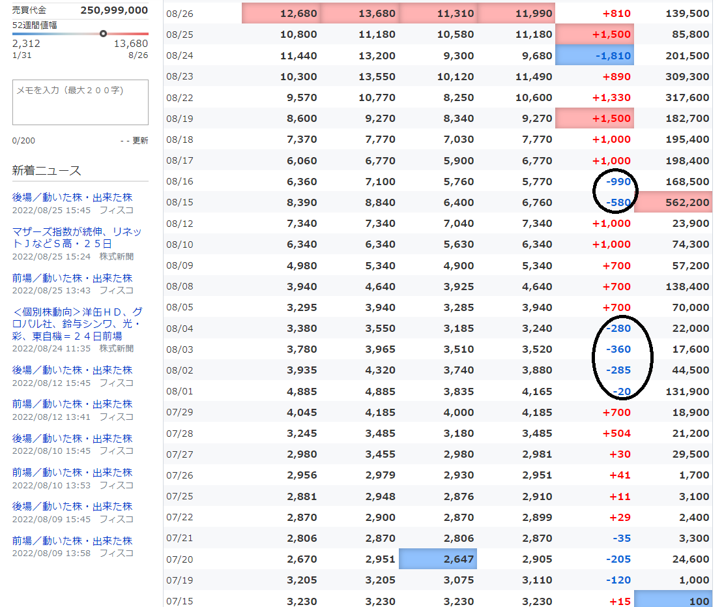Open the 後場 news dated 2022/08/10 15:45
The width and height of the screenshot is (724, 607).
[x=72, y=439]
